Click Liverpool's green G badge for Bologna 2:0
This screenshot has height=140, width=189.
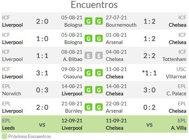[x=88, y=21]
